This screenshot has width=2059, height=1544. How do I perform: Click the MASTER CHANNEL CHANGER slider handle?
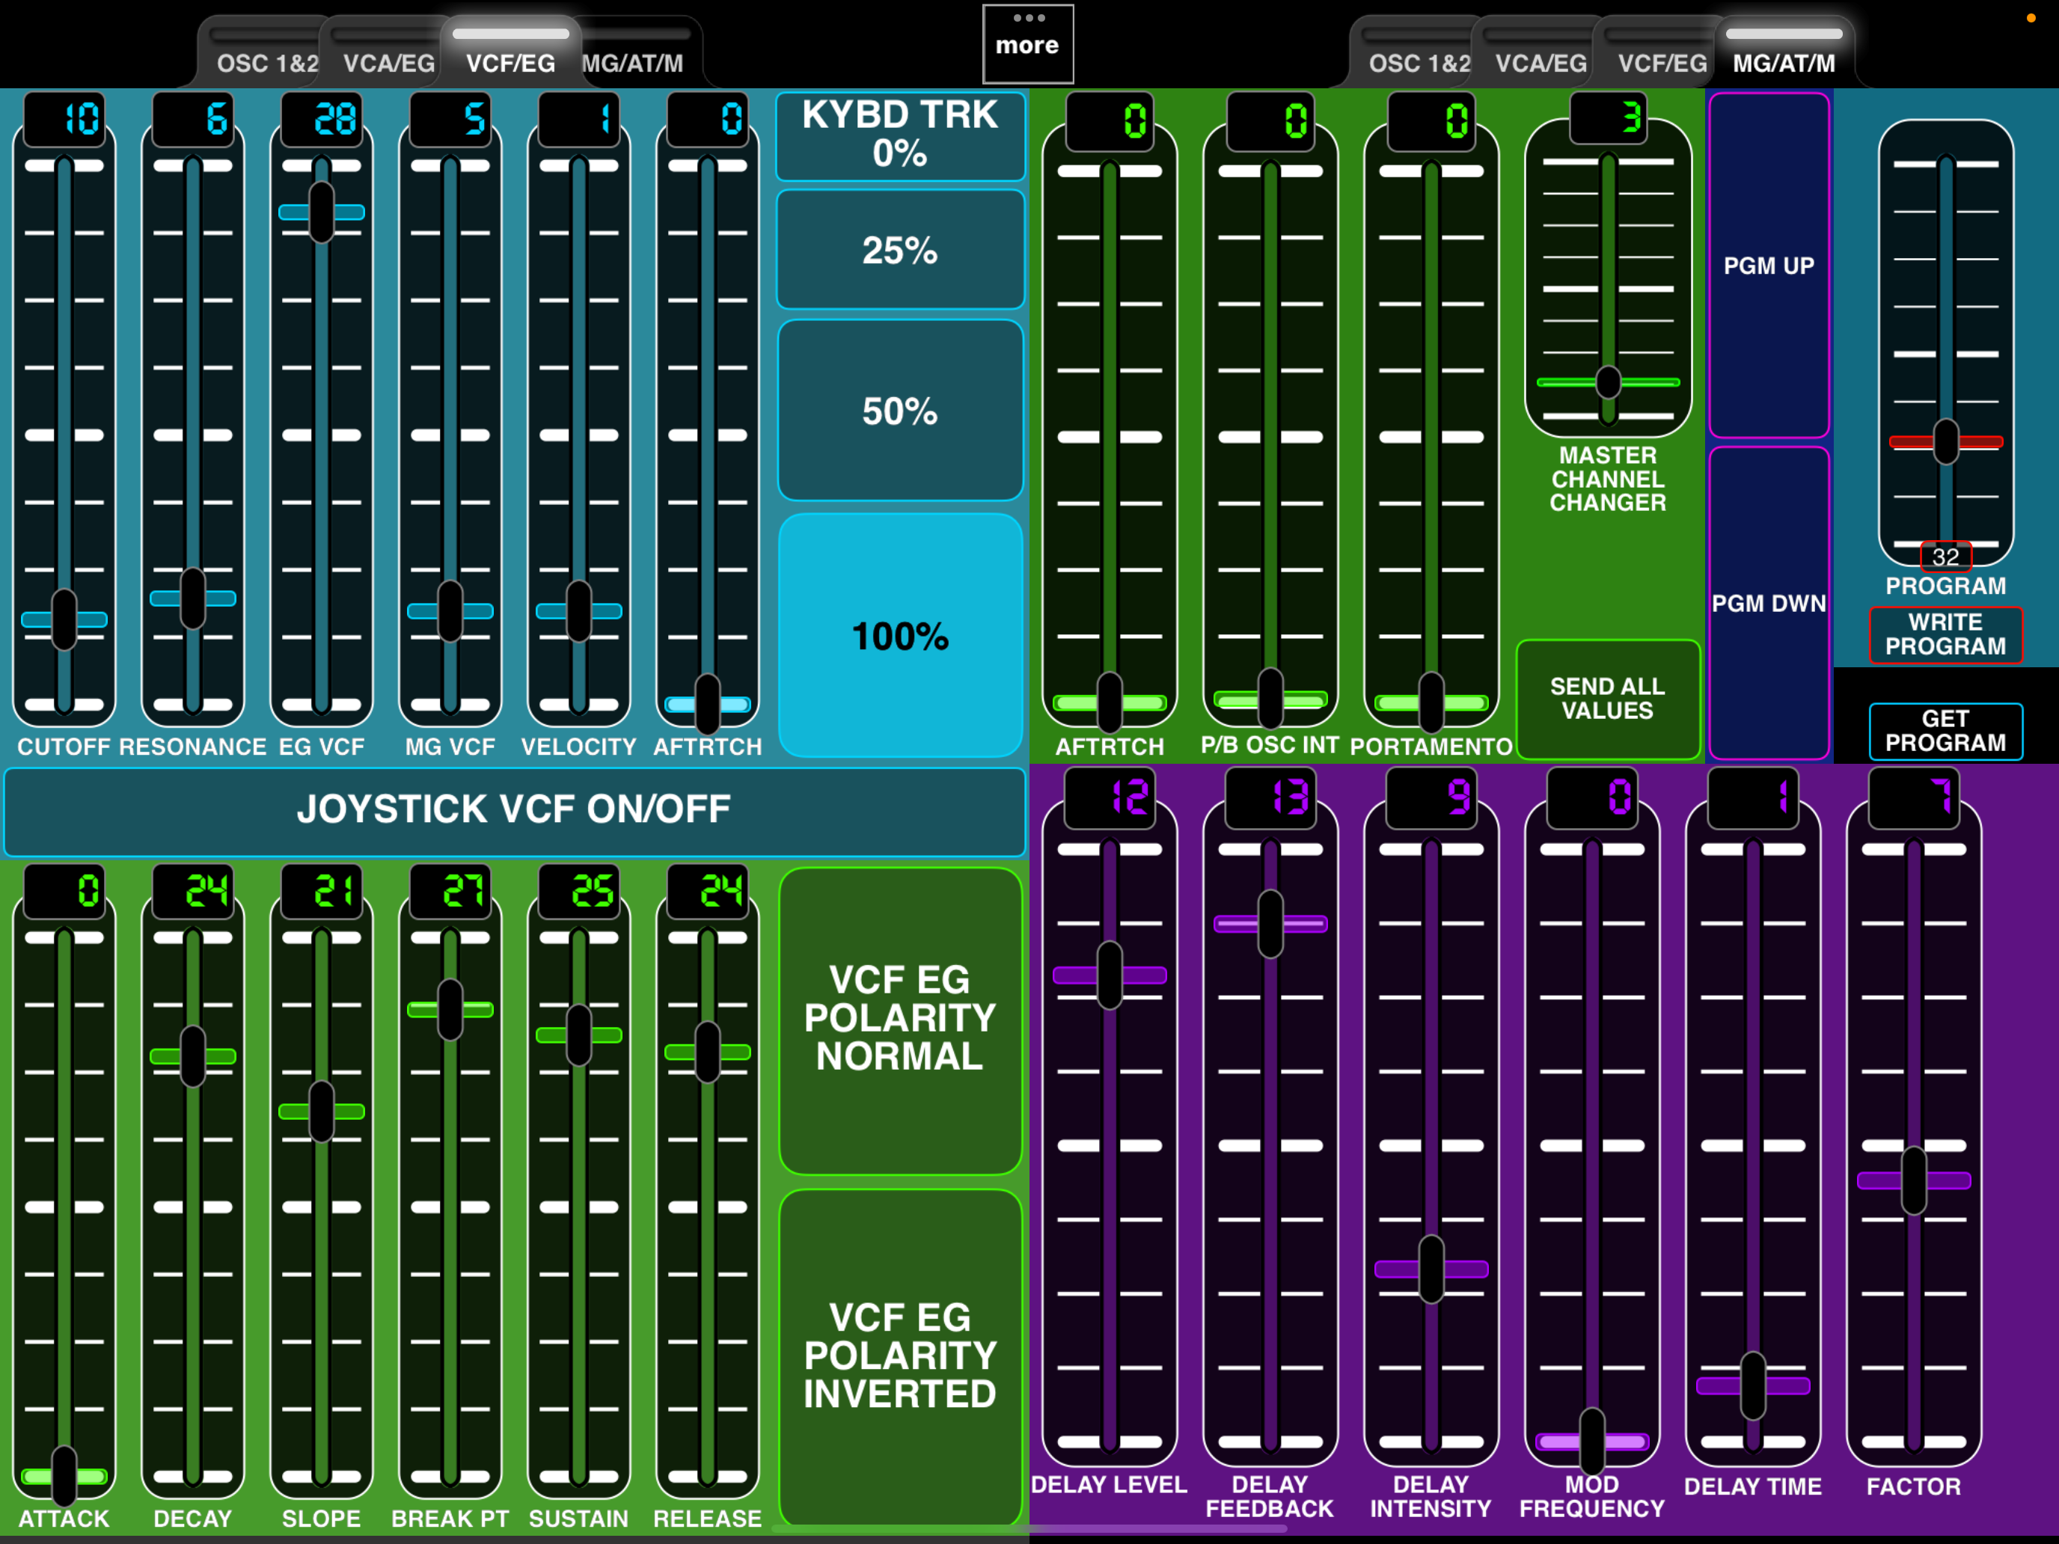(1609, 382)
